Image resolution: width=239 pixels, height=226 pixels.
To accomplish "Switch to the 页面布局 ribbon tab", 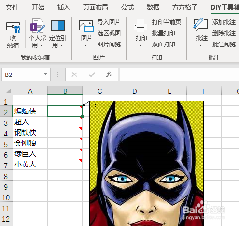I will coord(95,7).
